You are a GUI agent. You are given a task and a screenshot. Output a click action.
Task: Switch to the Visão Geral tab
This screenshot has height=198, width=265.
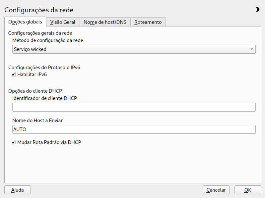pyautogui.click(x=63, y=22)
